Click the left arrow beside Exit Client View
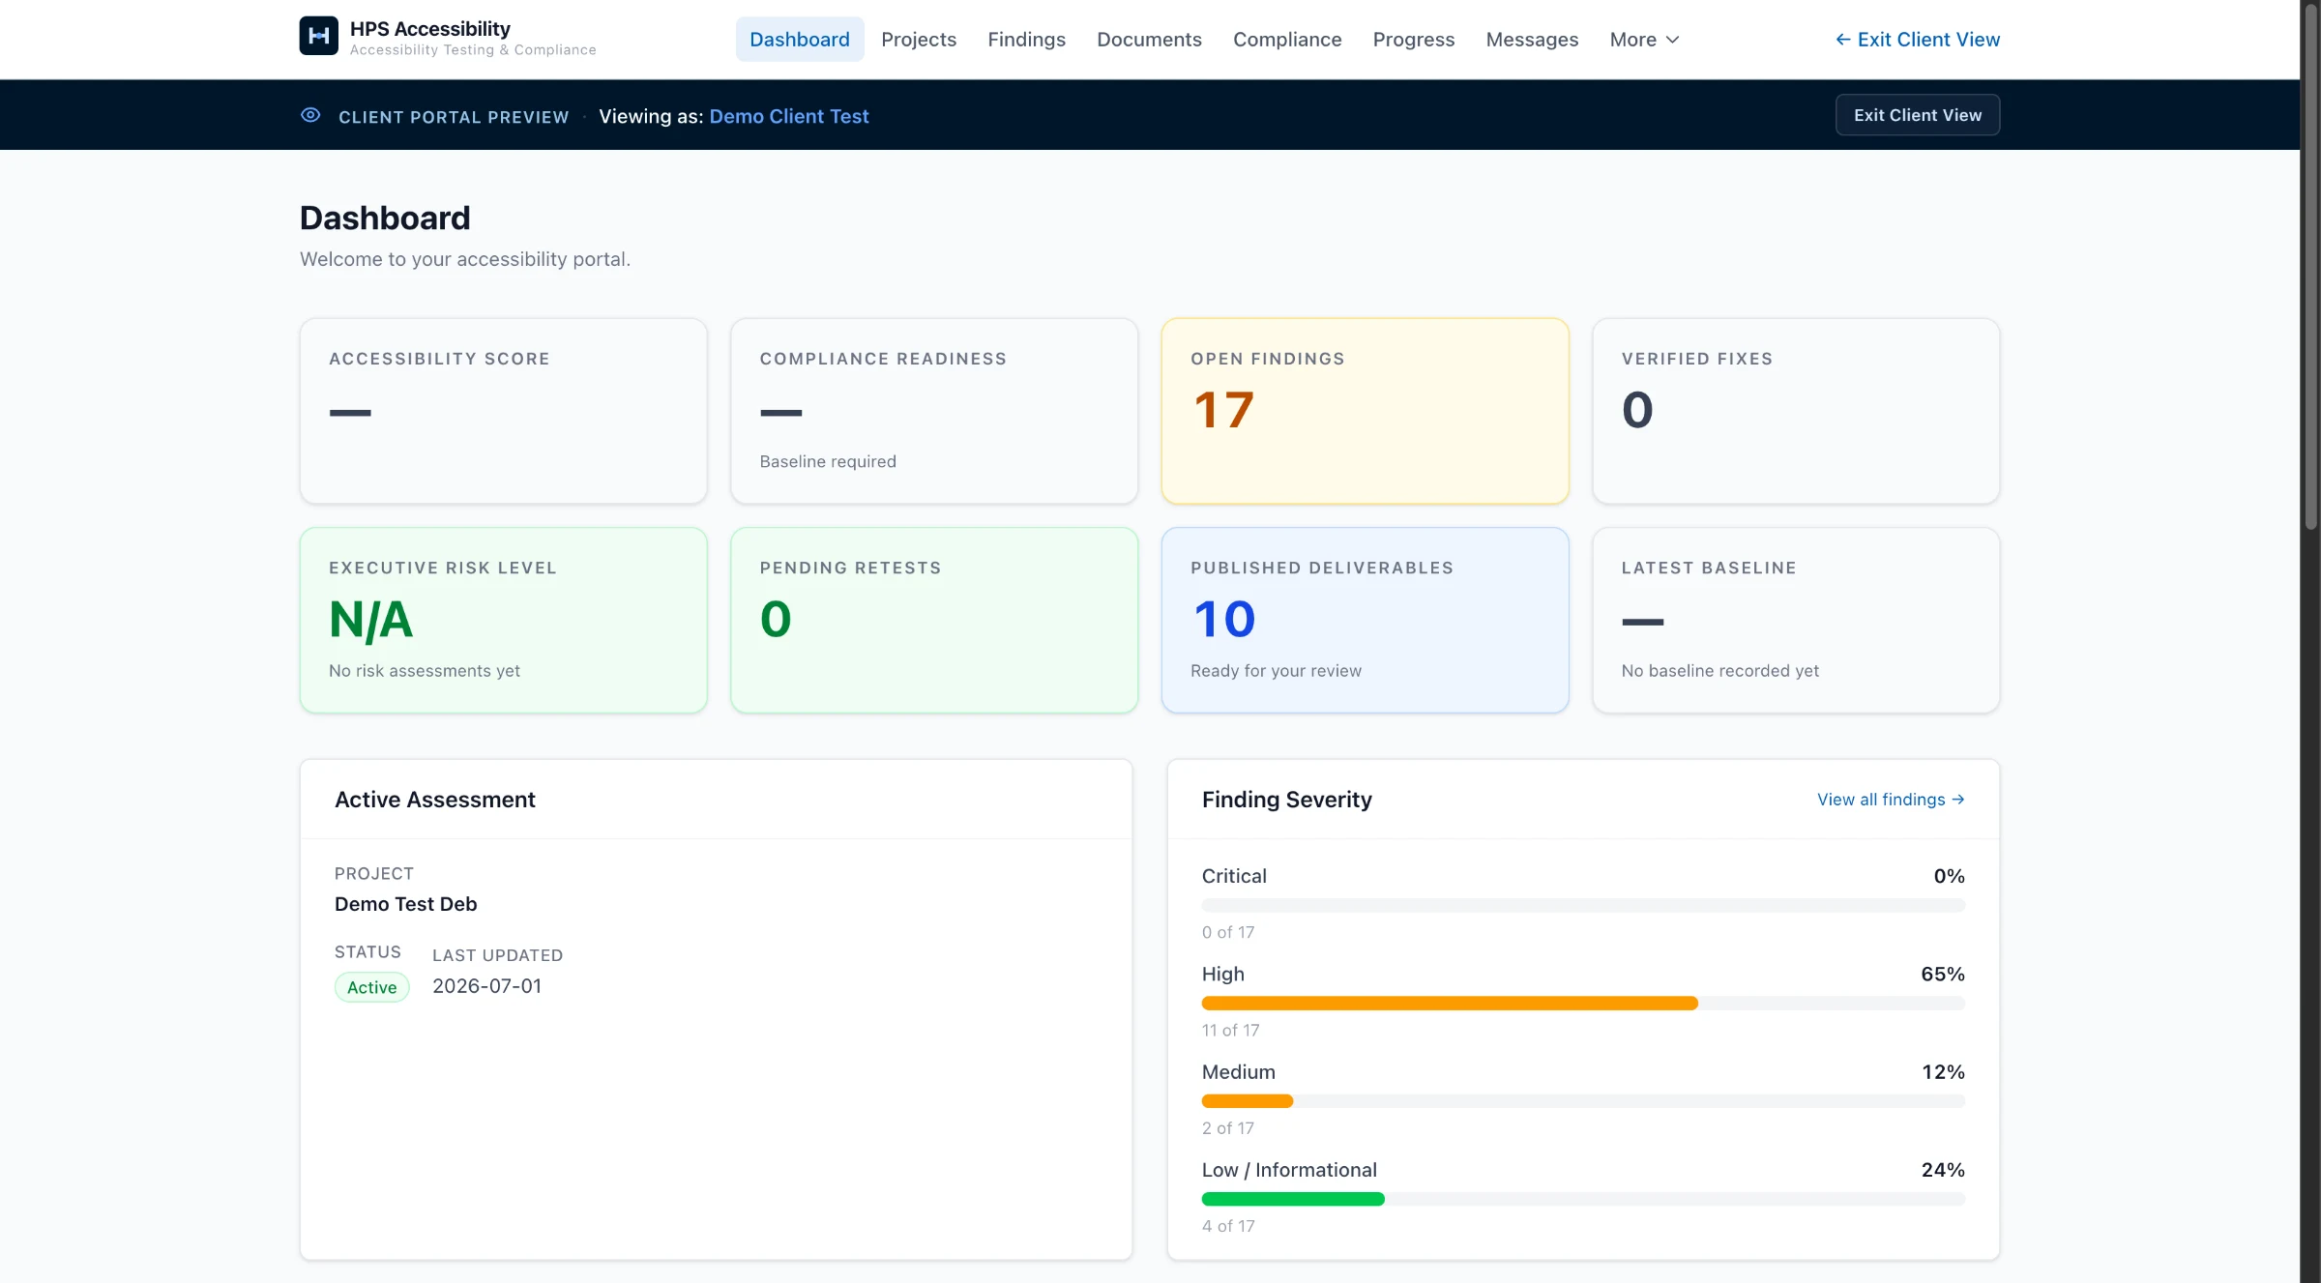Image resolution: width=2321 pixels, height=1283 pixels. pos(1843,40)
